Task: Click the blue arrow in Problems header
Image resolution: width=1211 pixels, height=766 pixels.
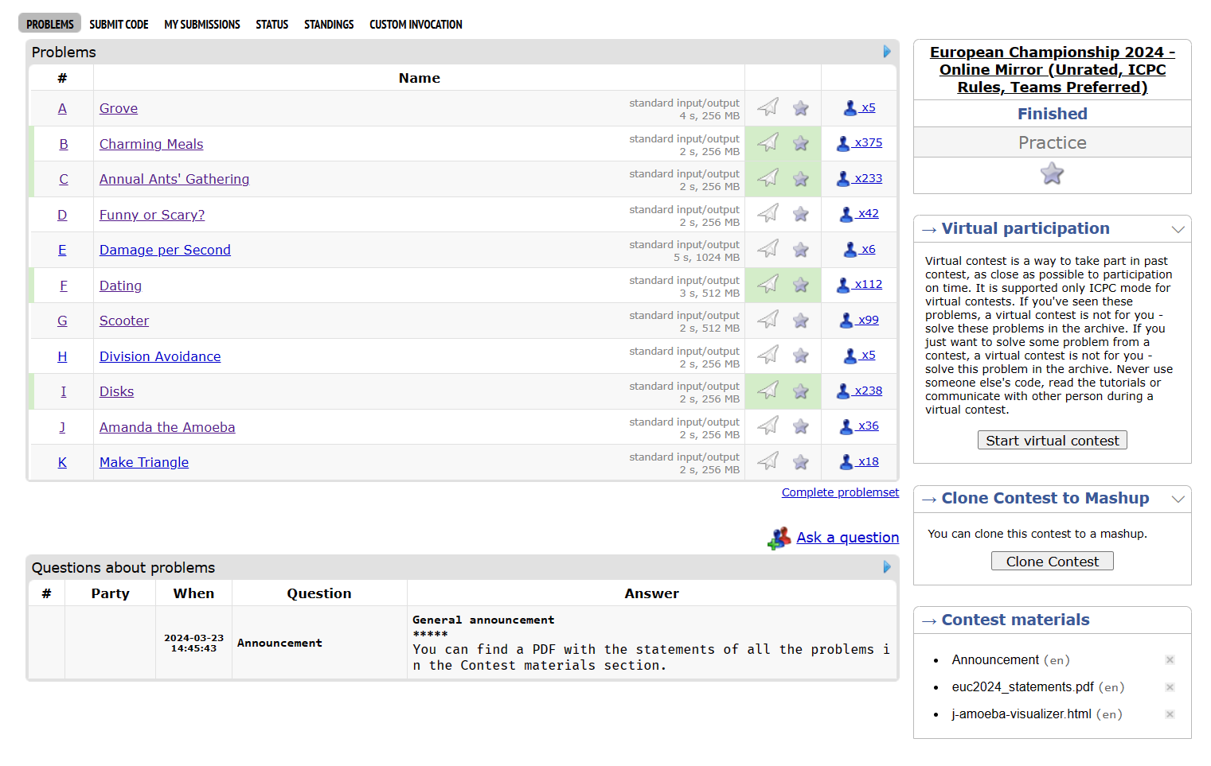Action: 887,52
